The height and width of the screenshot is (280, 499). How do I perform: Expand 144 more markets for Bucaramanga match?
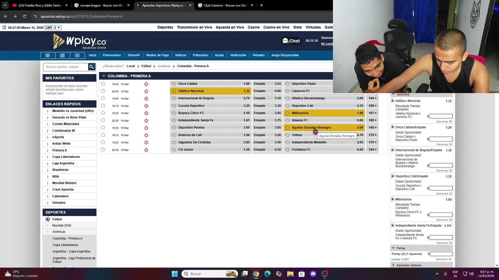(x=372, y=98)
